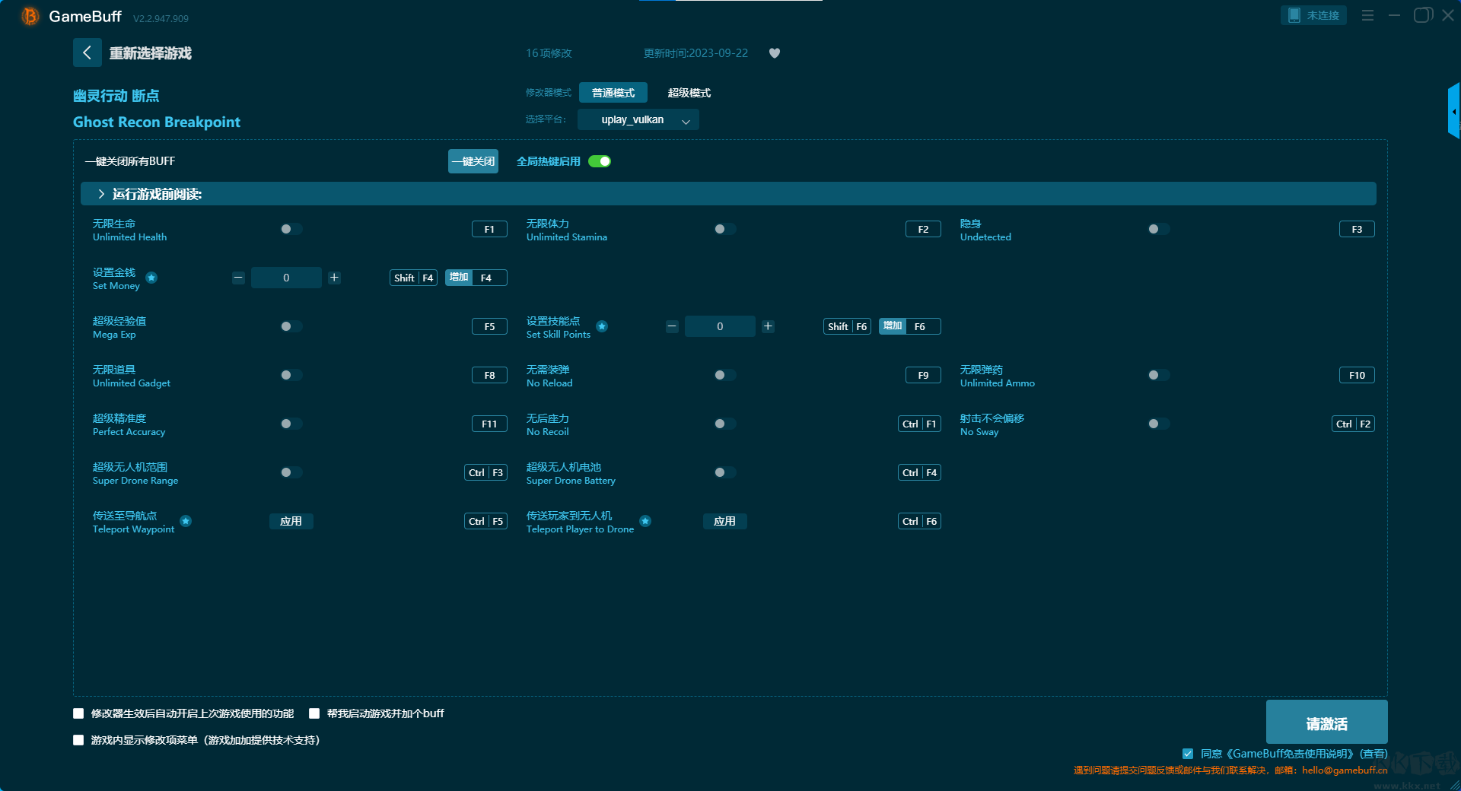Click the plus icon for Set Money
Viewport: 1461px width, 791px height.
point(334,278)
